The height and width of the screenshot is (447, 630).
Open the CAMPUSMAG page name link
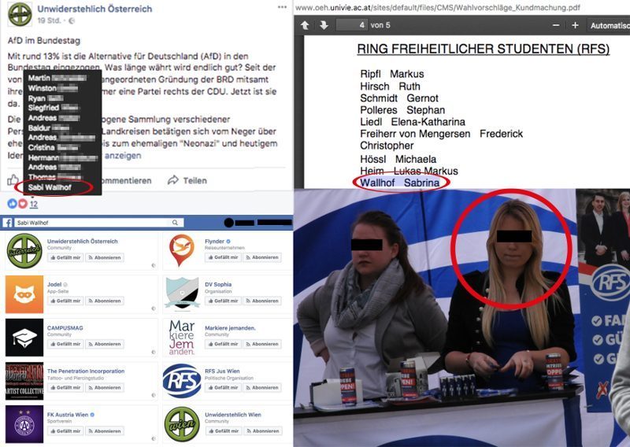click(65, 327)
